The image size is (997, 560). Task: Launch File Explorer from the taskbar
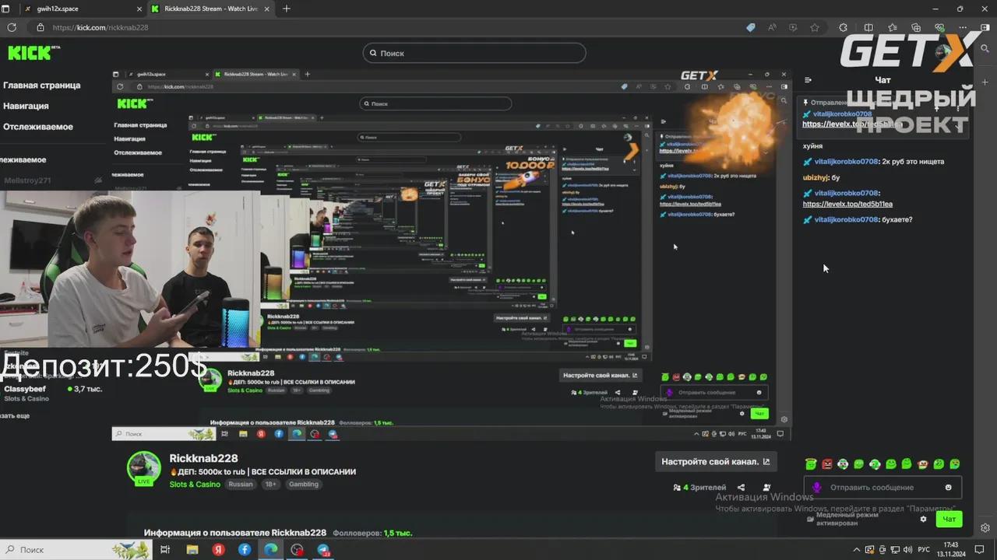pyautogui.click(x=192, y=550)
